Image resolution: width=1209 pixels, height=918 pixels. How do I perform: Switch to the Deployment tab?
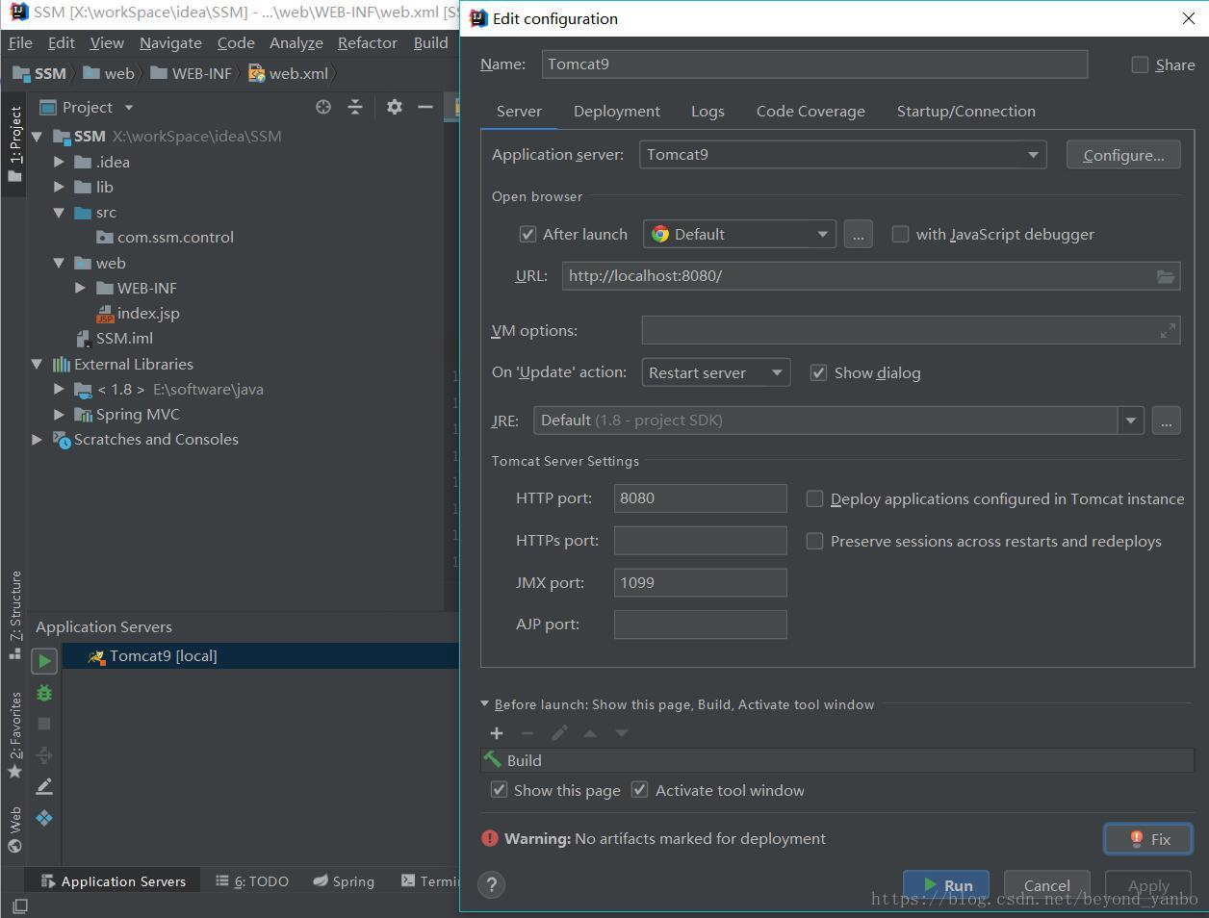point(617,112)
